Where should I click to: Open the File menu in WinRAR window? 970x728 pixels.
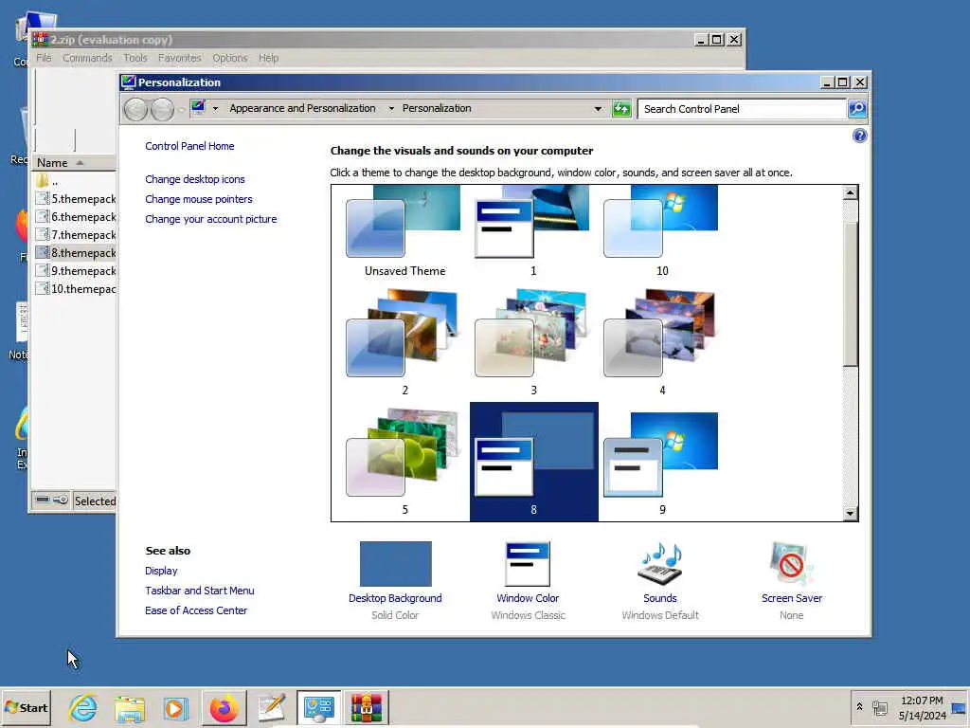tap(44, 58)
